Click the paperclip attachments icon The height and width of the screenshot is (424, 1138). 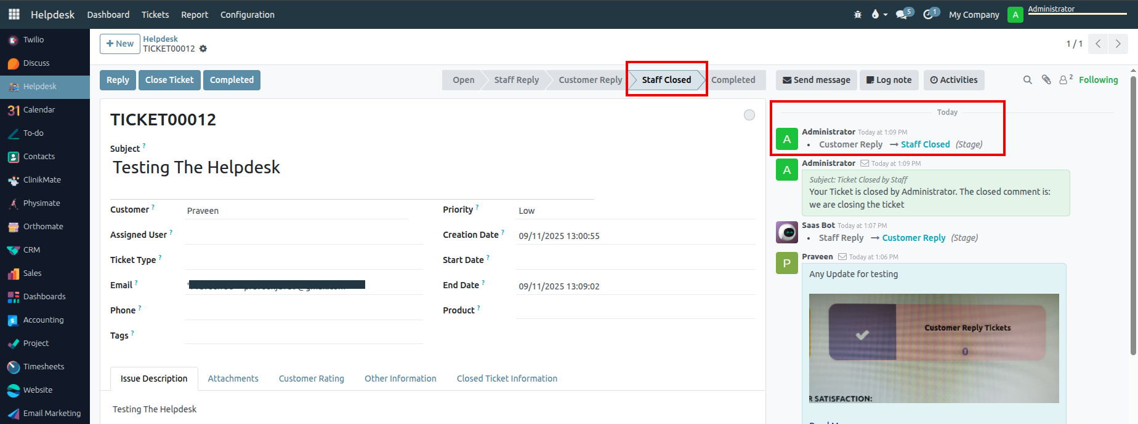point(1046,80)
